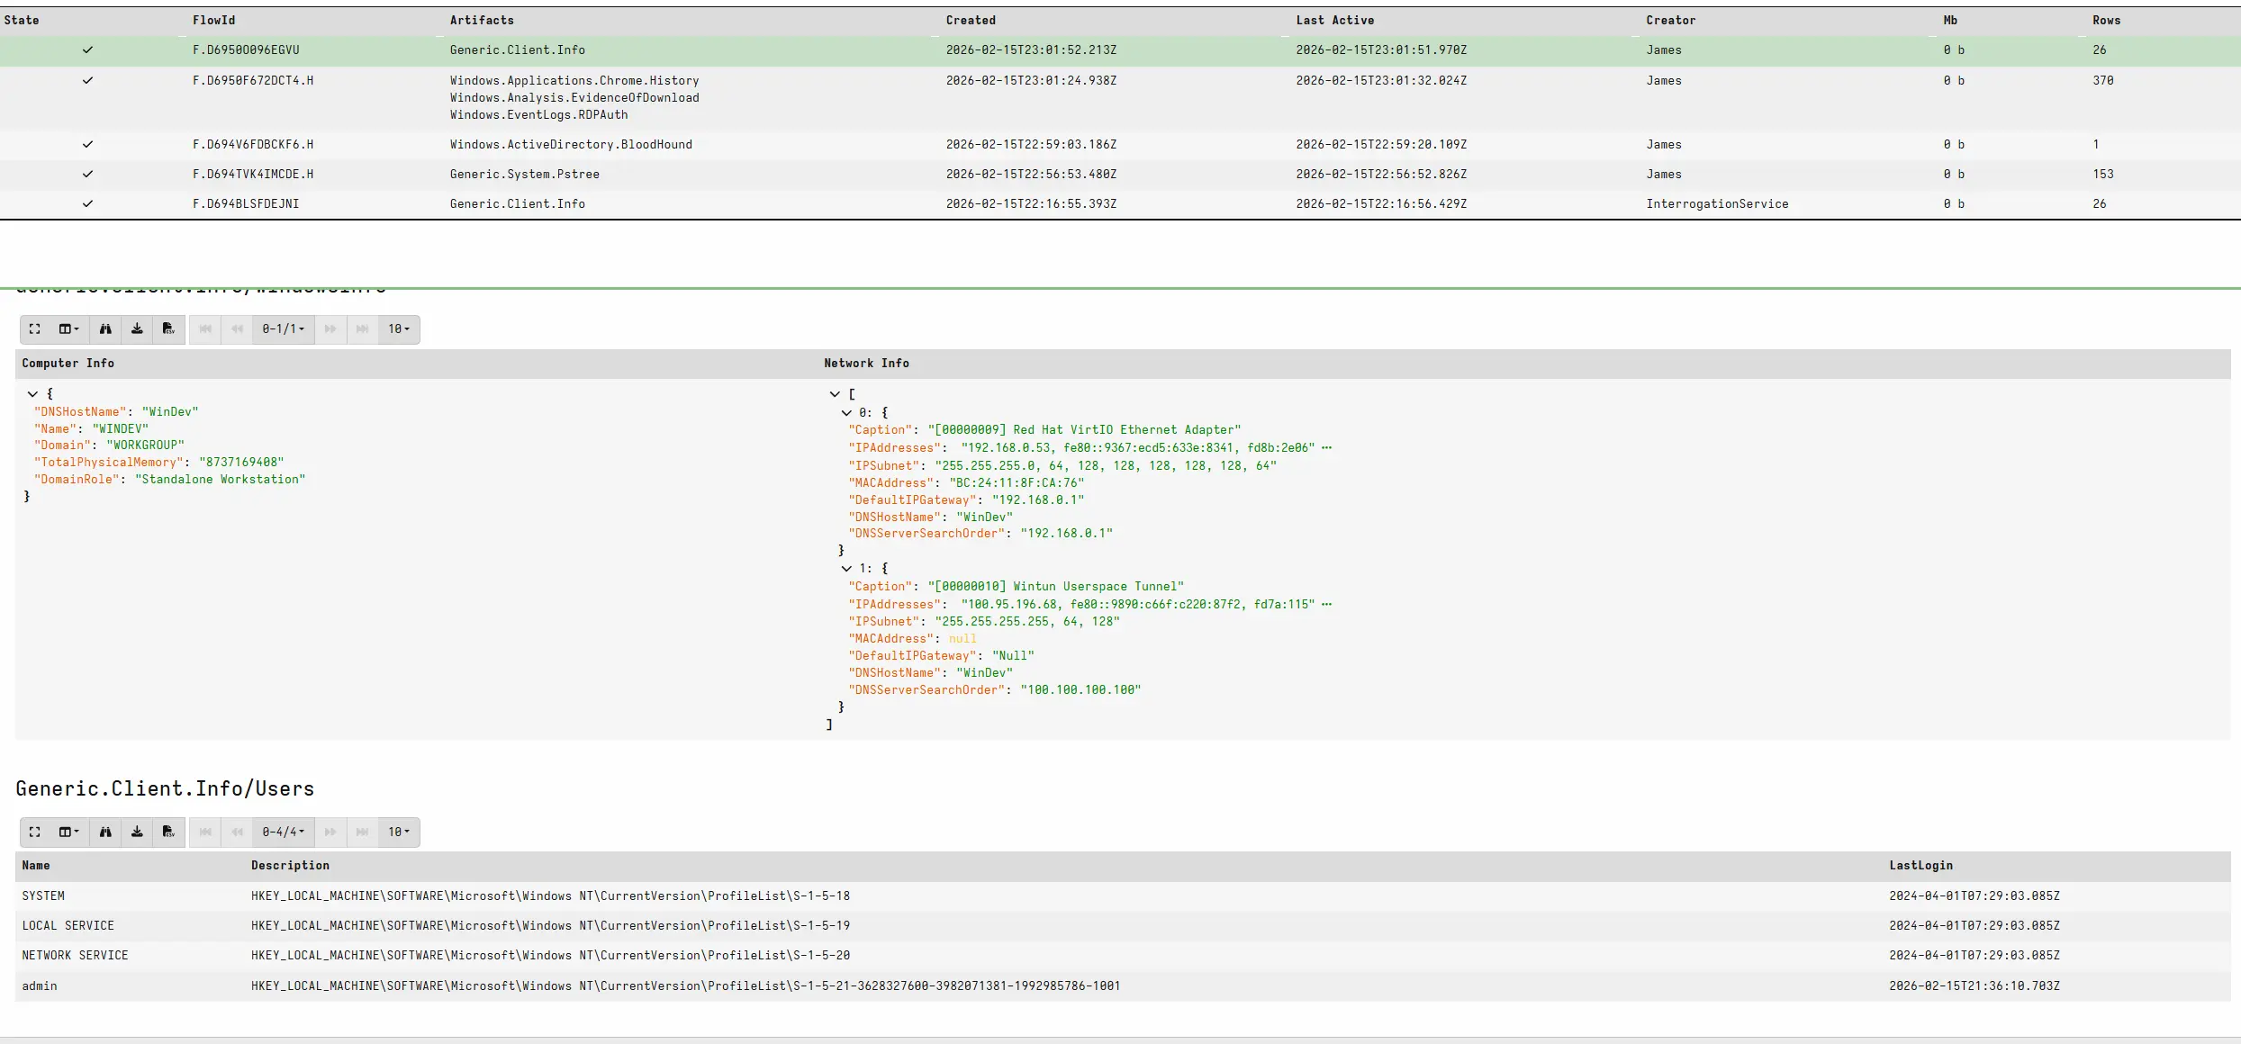Click Description column header in Users table
This screenshot has width=2241, height=1044.
tap(290, 866)
